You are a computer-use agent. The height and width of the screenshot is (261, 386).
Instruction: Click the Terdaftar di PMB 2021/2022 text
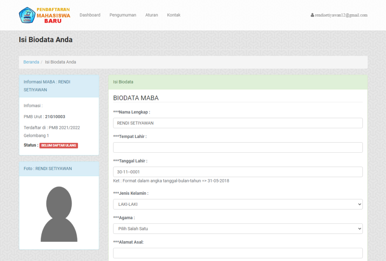52,132
